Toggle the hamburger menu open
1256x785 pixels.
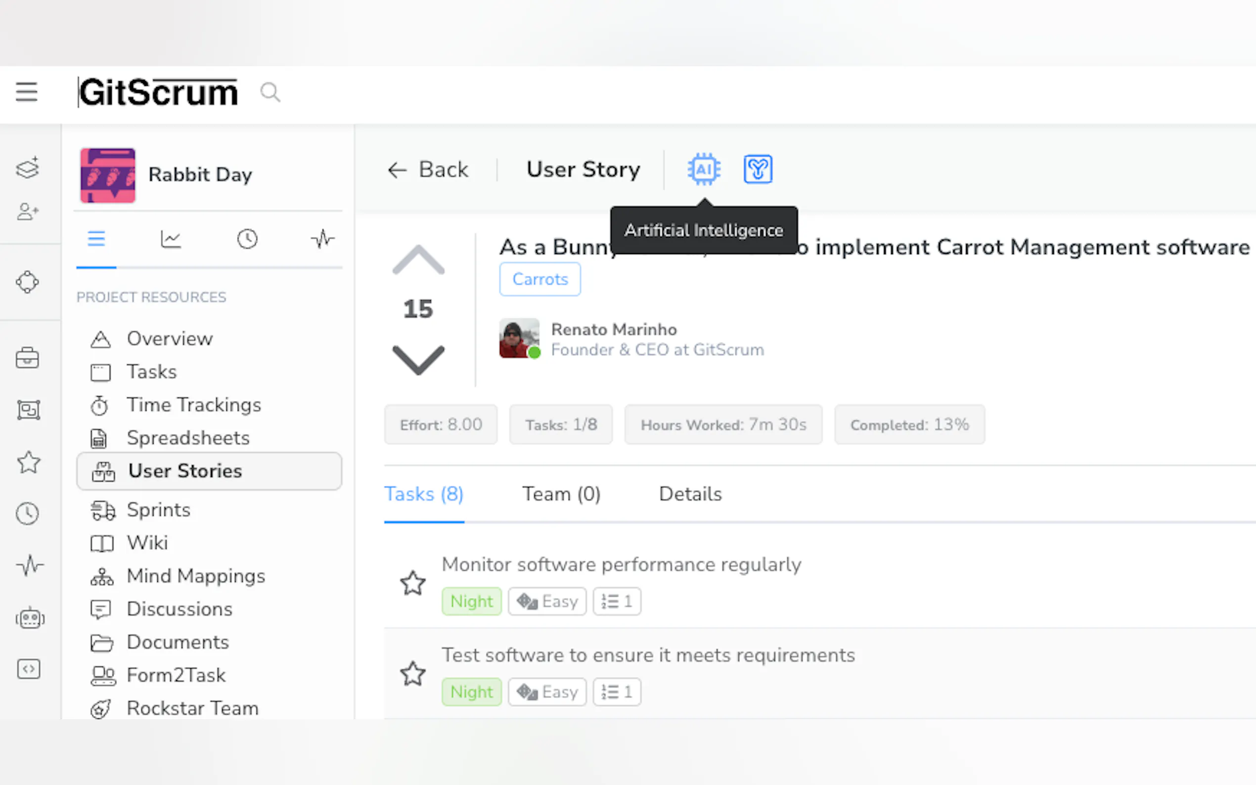[27, 92]
